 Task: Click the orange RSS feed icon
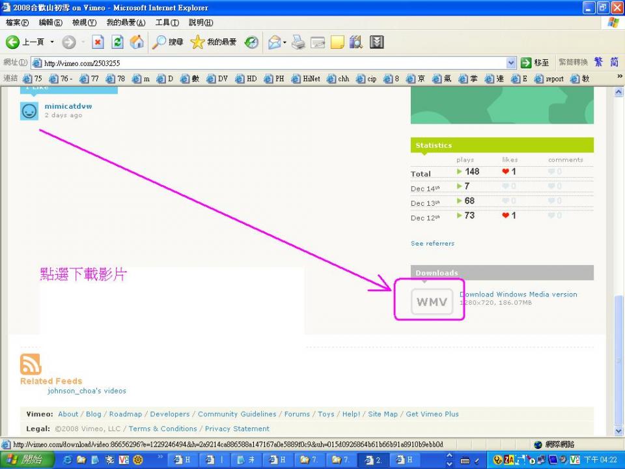tap(31, 364)
